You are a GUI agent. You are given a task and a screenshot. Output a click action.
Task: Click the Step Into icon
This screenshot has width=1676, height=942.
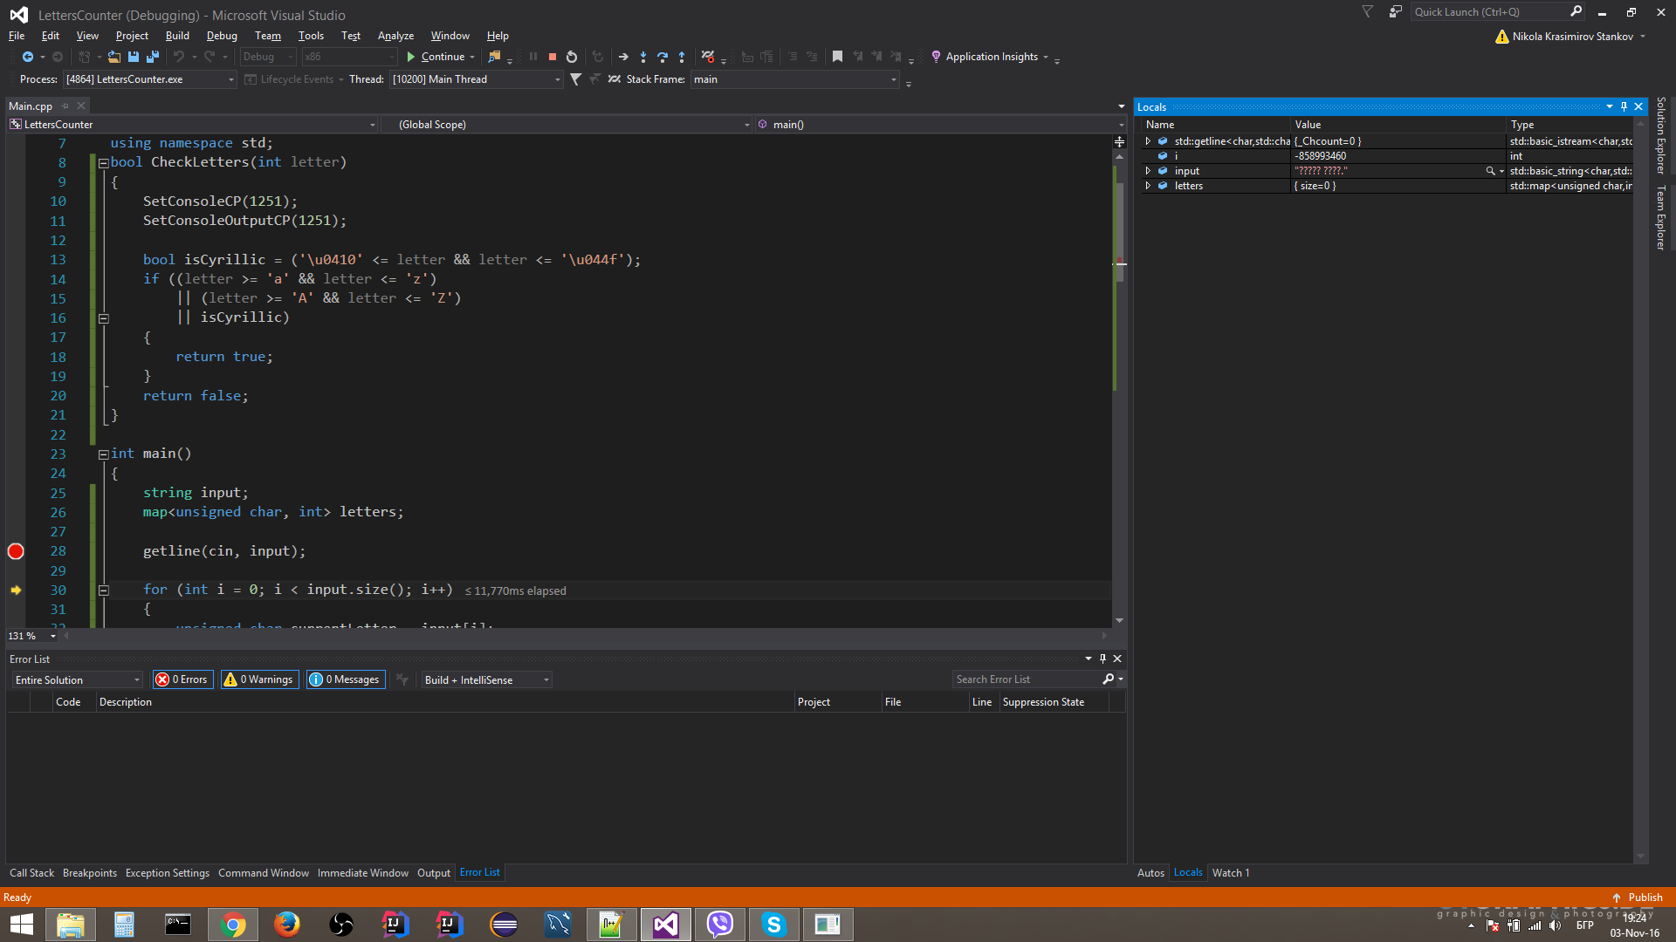pos(643,57)
